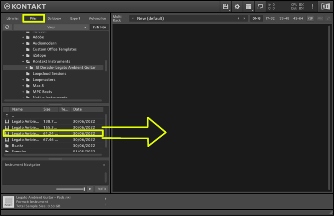Close the Instrument Navigator pane
This screenshot has height=216, width=334.
pos(104,165)
